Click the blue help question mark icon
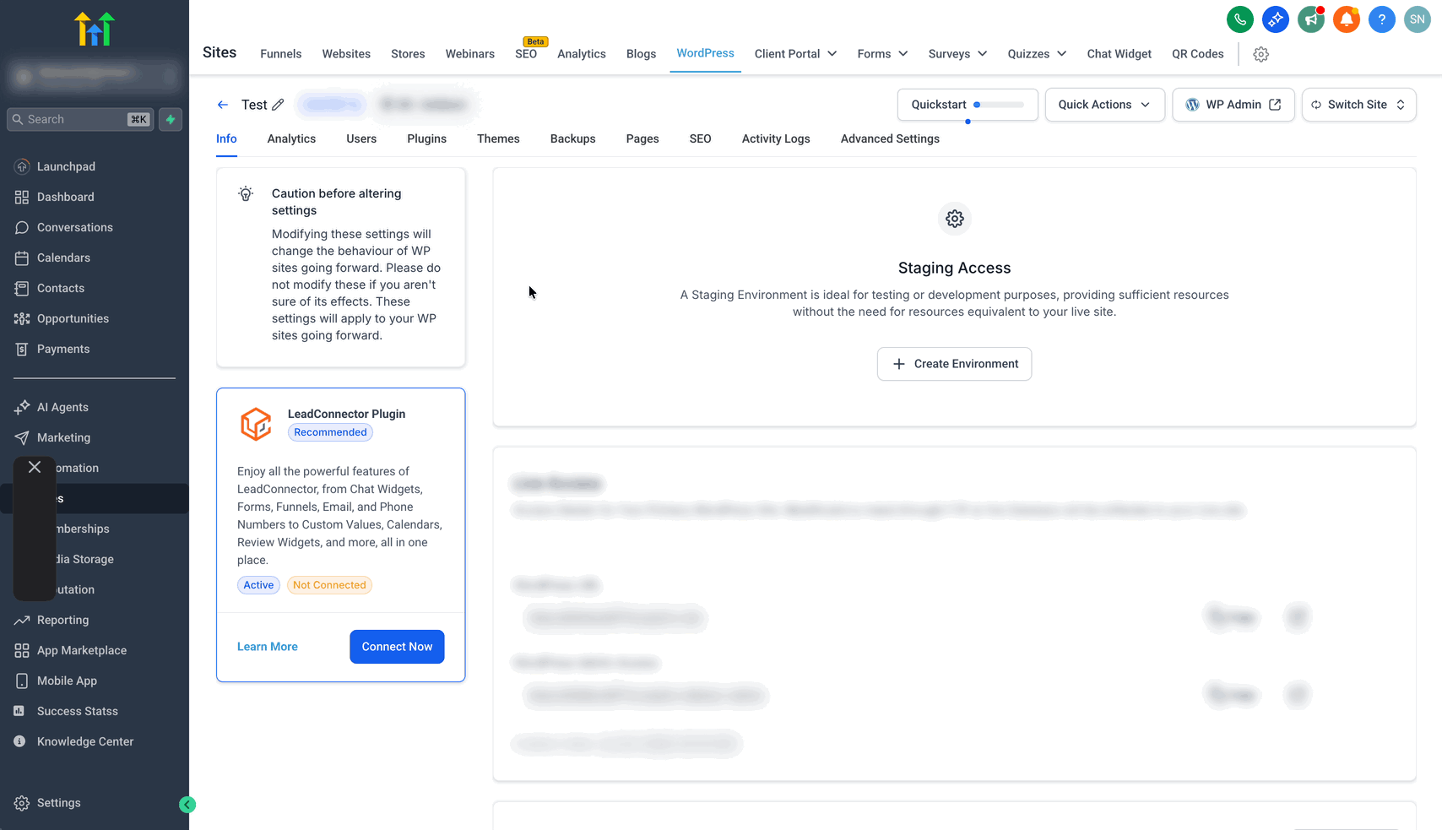 (x=1381, y=19)
